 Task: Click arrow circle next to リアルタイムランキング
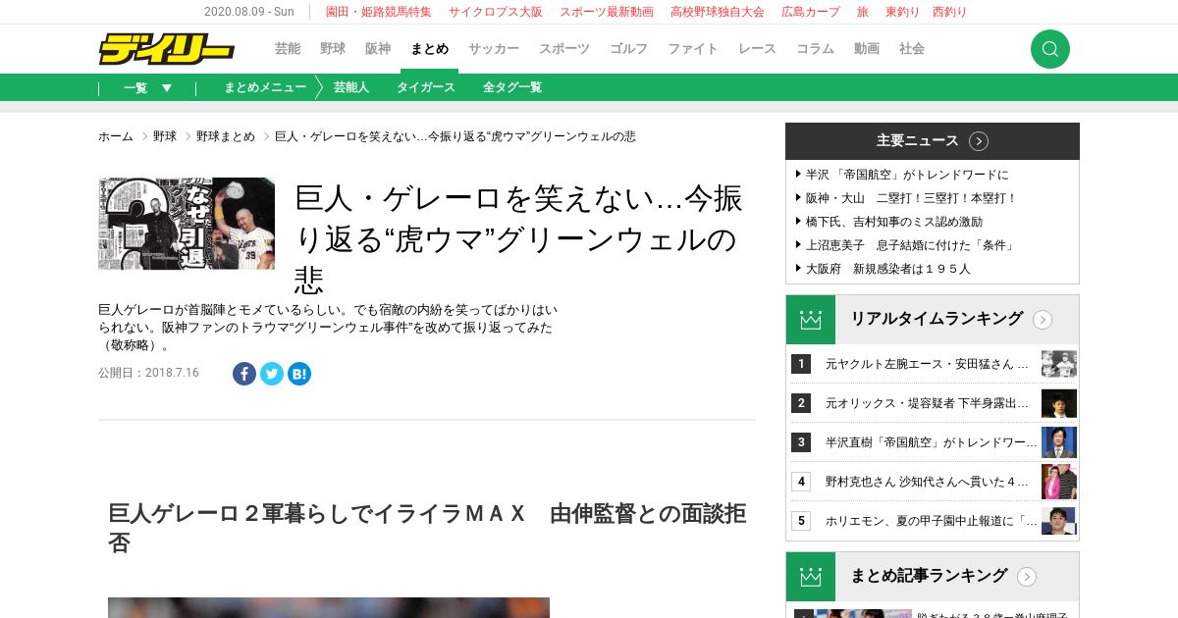coord(1043,320)
